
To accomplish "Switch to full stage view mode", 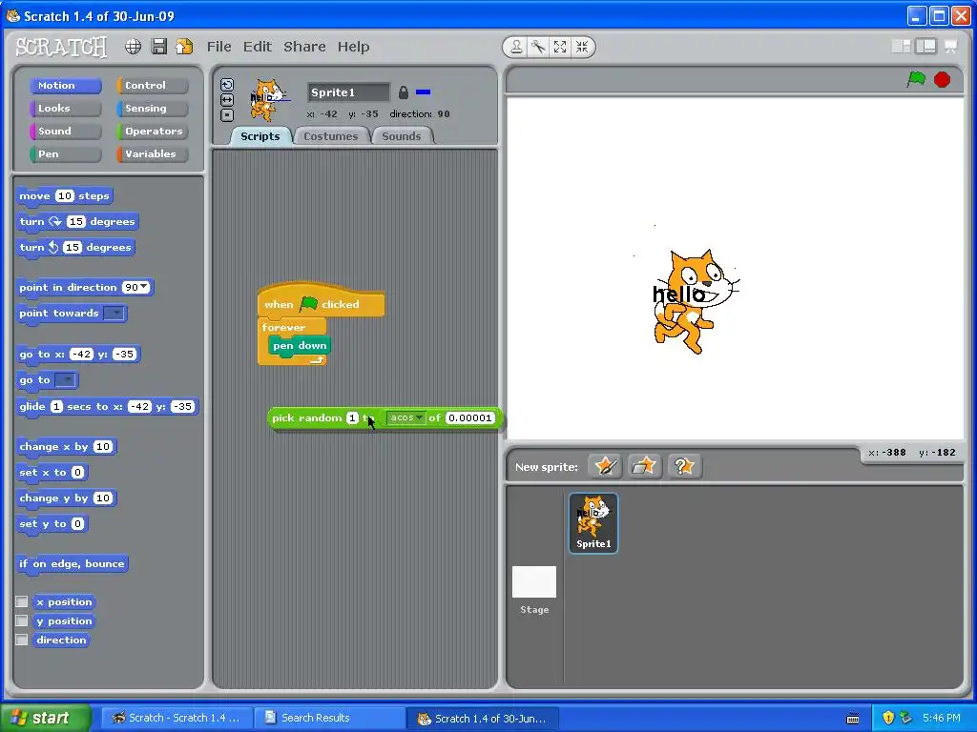I will pos(925,47).
